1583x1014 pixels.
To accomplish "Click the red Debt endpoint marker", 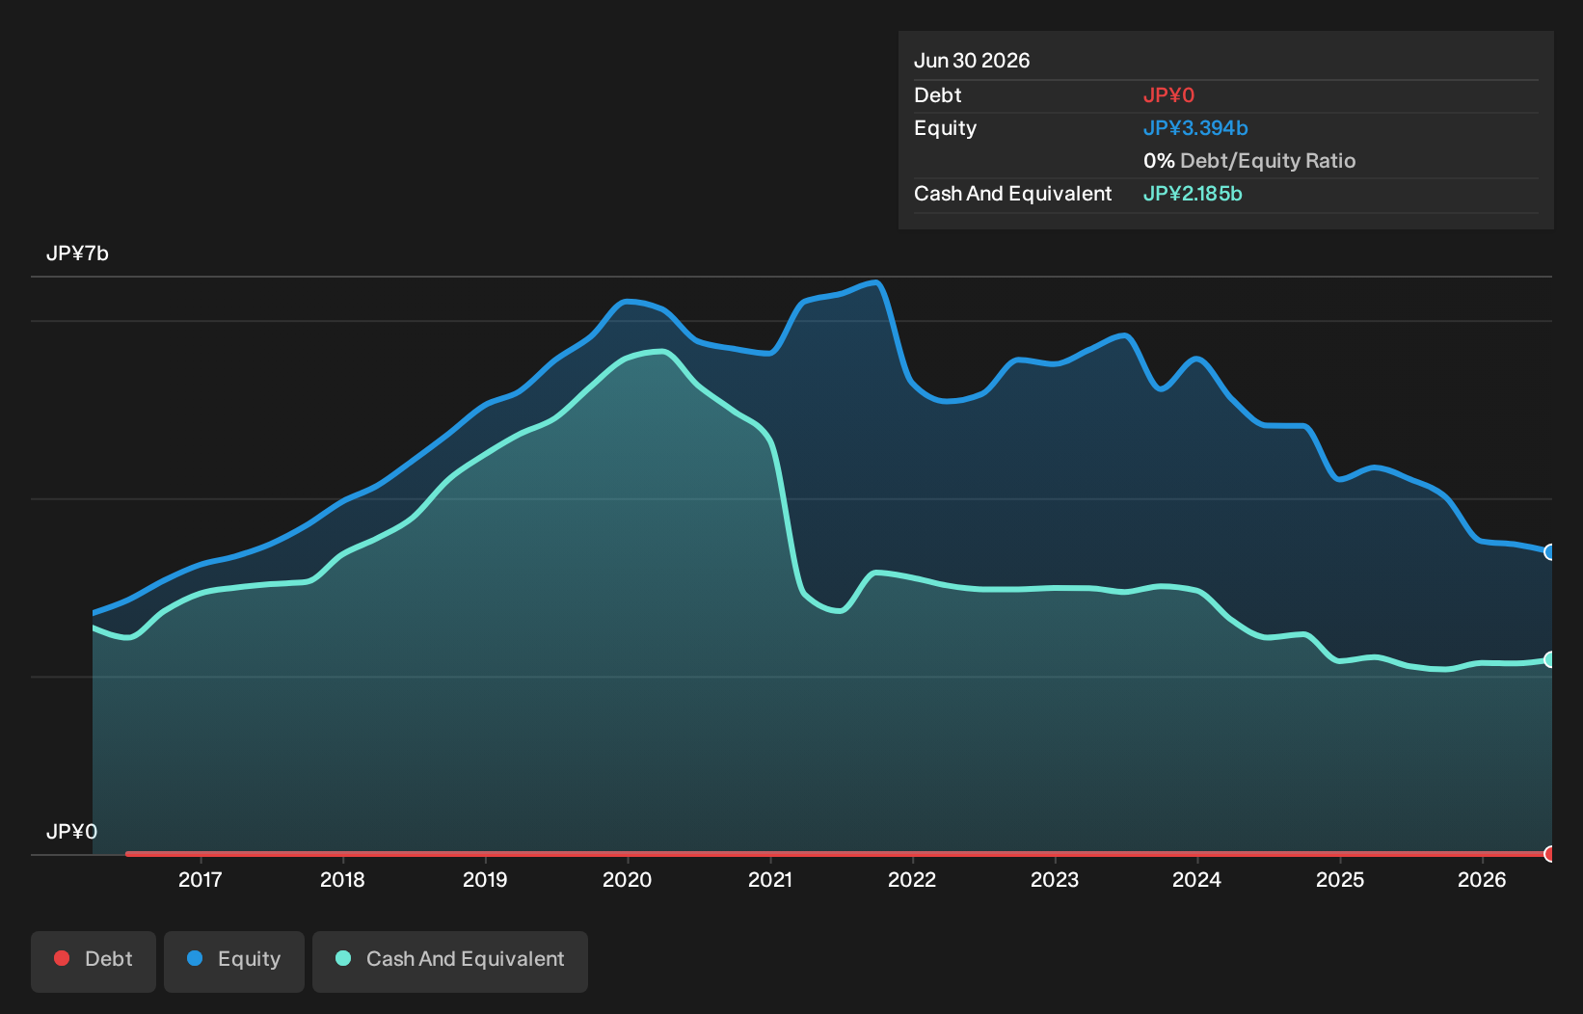I will click(1550, 854).
